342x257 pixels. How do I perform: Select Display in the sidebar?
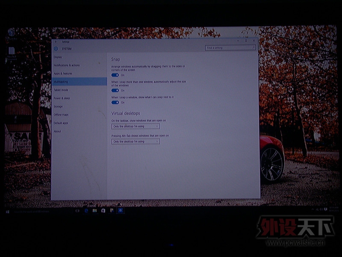80,57
